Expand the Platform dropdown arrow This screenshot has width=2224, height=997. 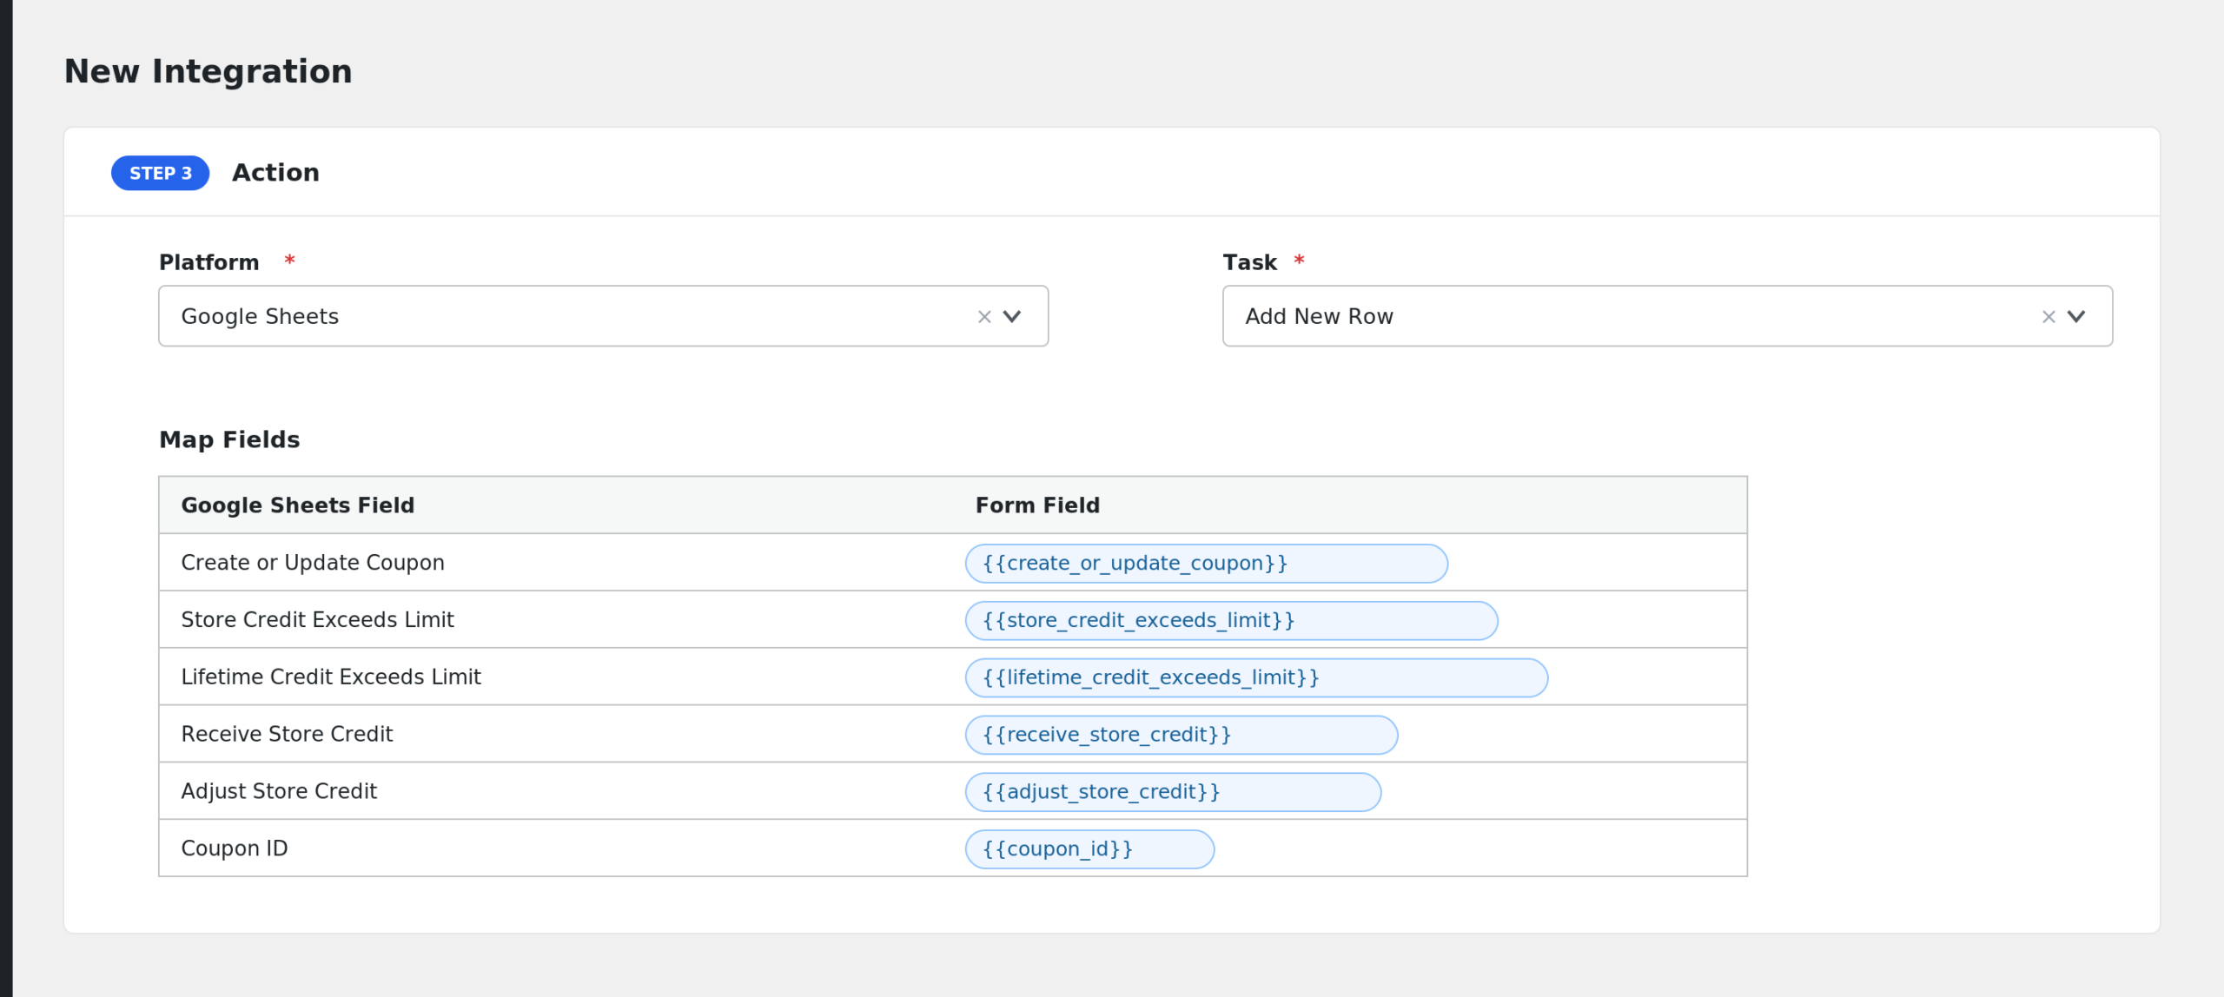(x=1012, y=317)
